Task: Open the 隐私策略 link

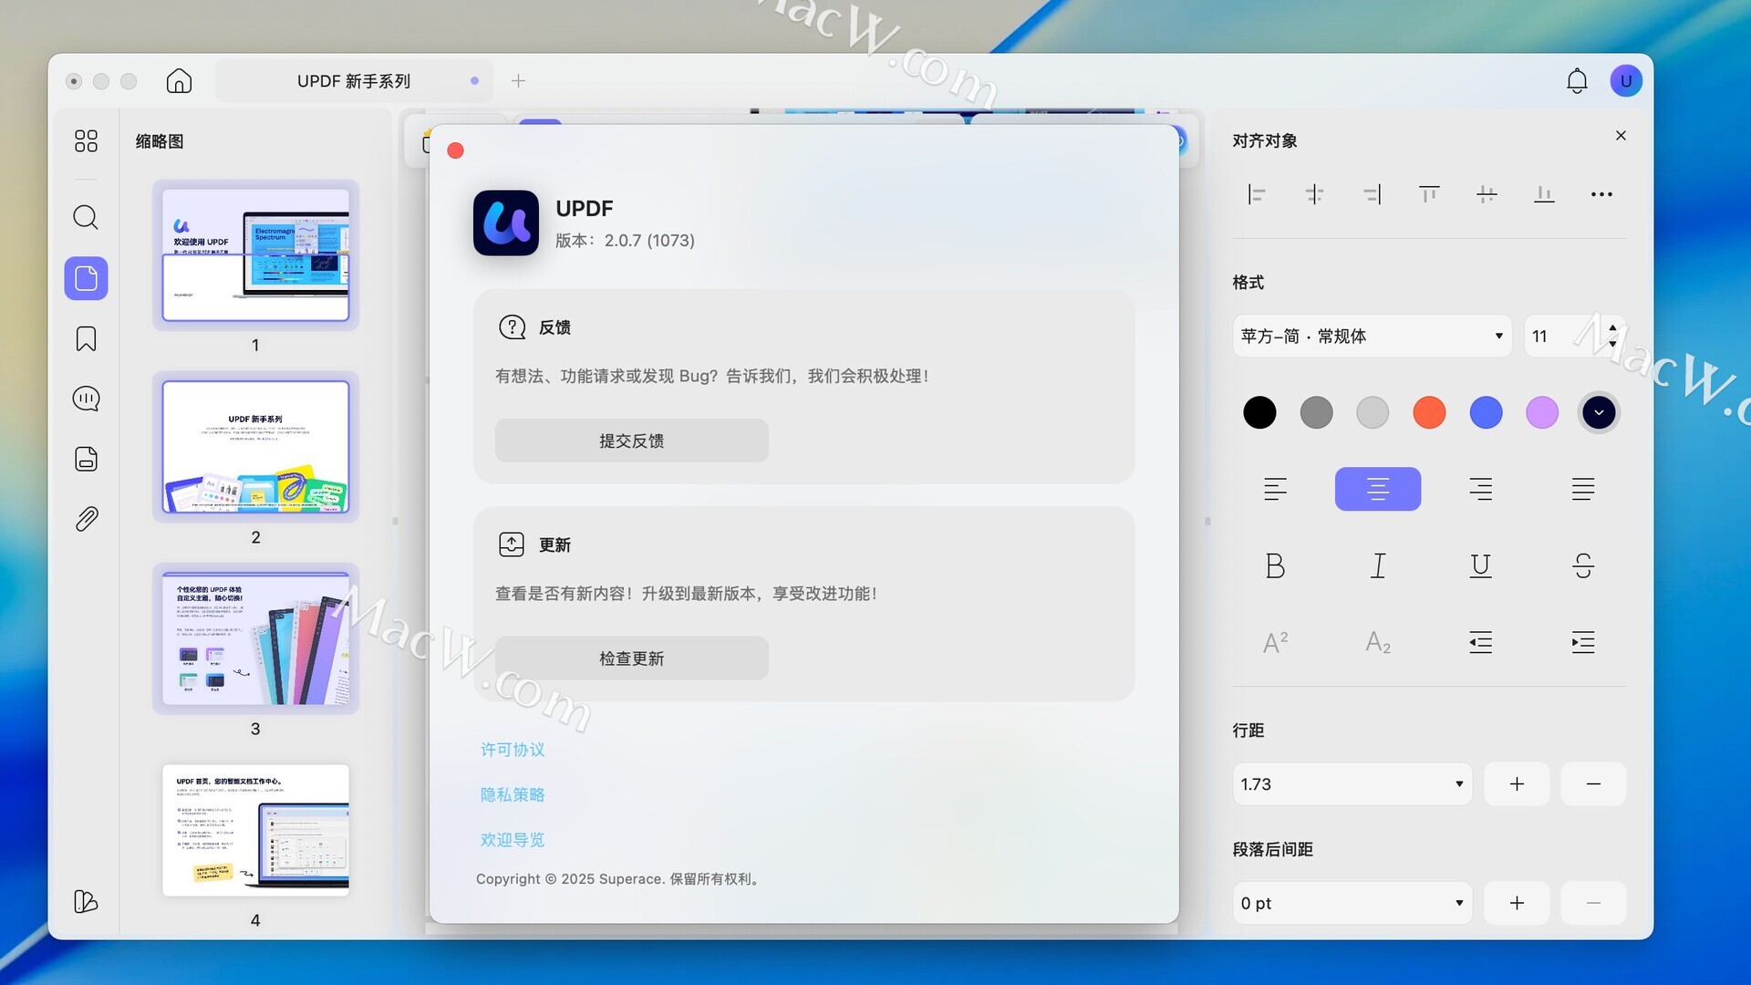Action: point(513,794)
